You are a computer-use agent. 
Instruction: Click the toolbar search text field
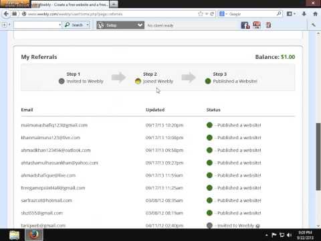[x=36, y=25]
